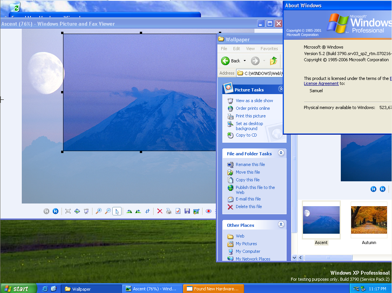Click the first system tray icon beside the network icon

(x=356, y=289)
